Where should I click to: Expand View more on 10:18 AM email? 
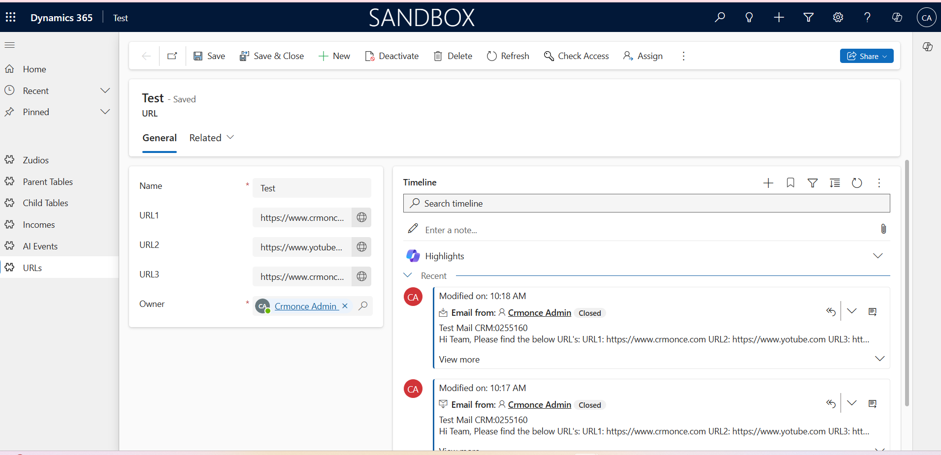tap(880, 359)
